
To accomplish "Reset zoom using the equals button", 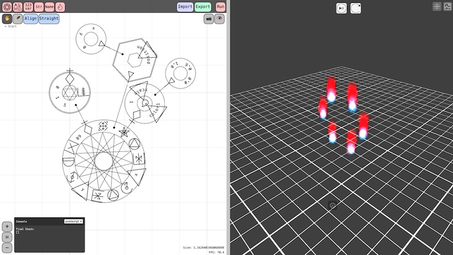I will (x=7, y=237).
